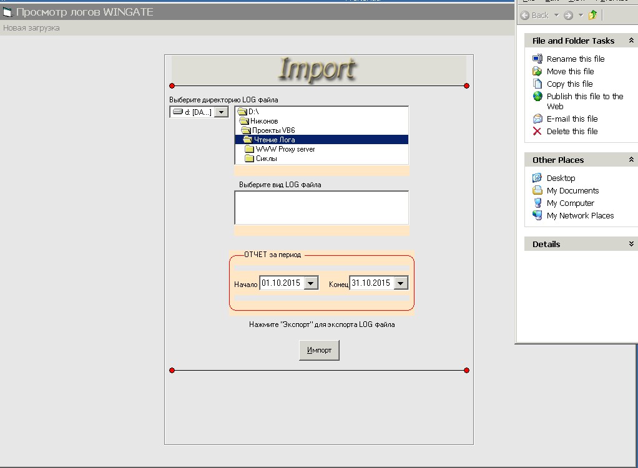Click the Конец date field 31.10.2015
The height and width of the screenshot is (468, 638).
[x=371, y=283]
